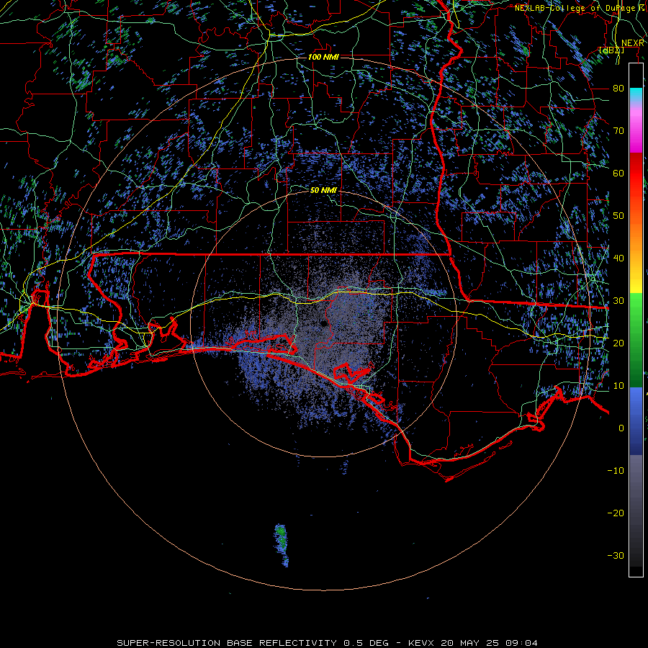Pick the cyan top segment of the color bar

pyautogui.click(x=636, y=95)
